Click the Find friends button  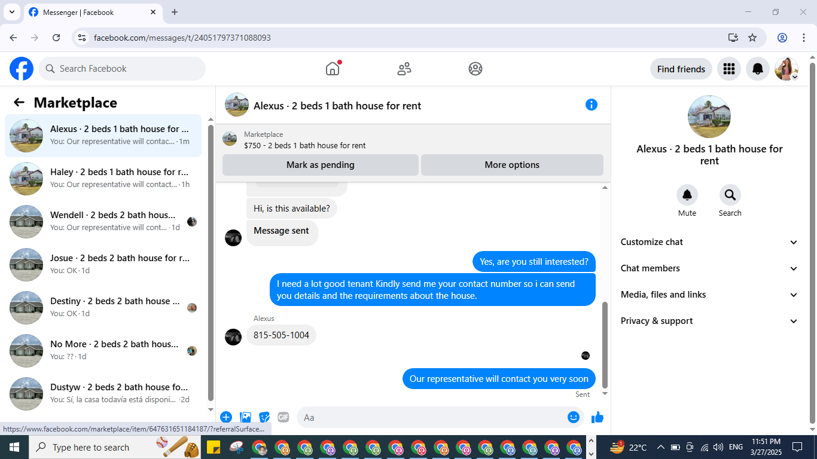tap(681, 69)
